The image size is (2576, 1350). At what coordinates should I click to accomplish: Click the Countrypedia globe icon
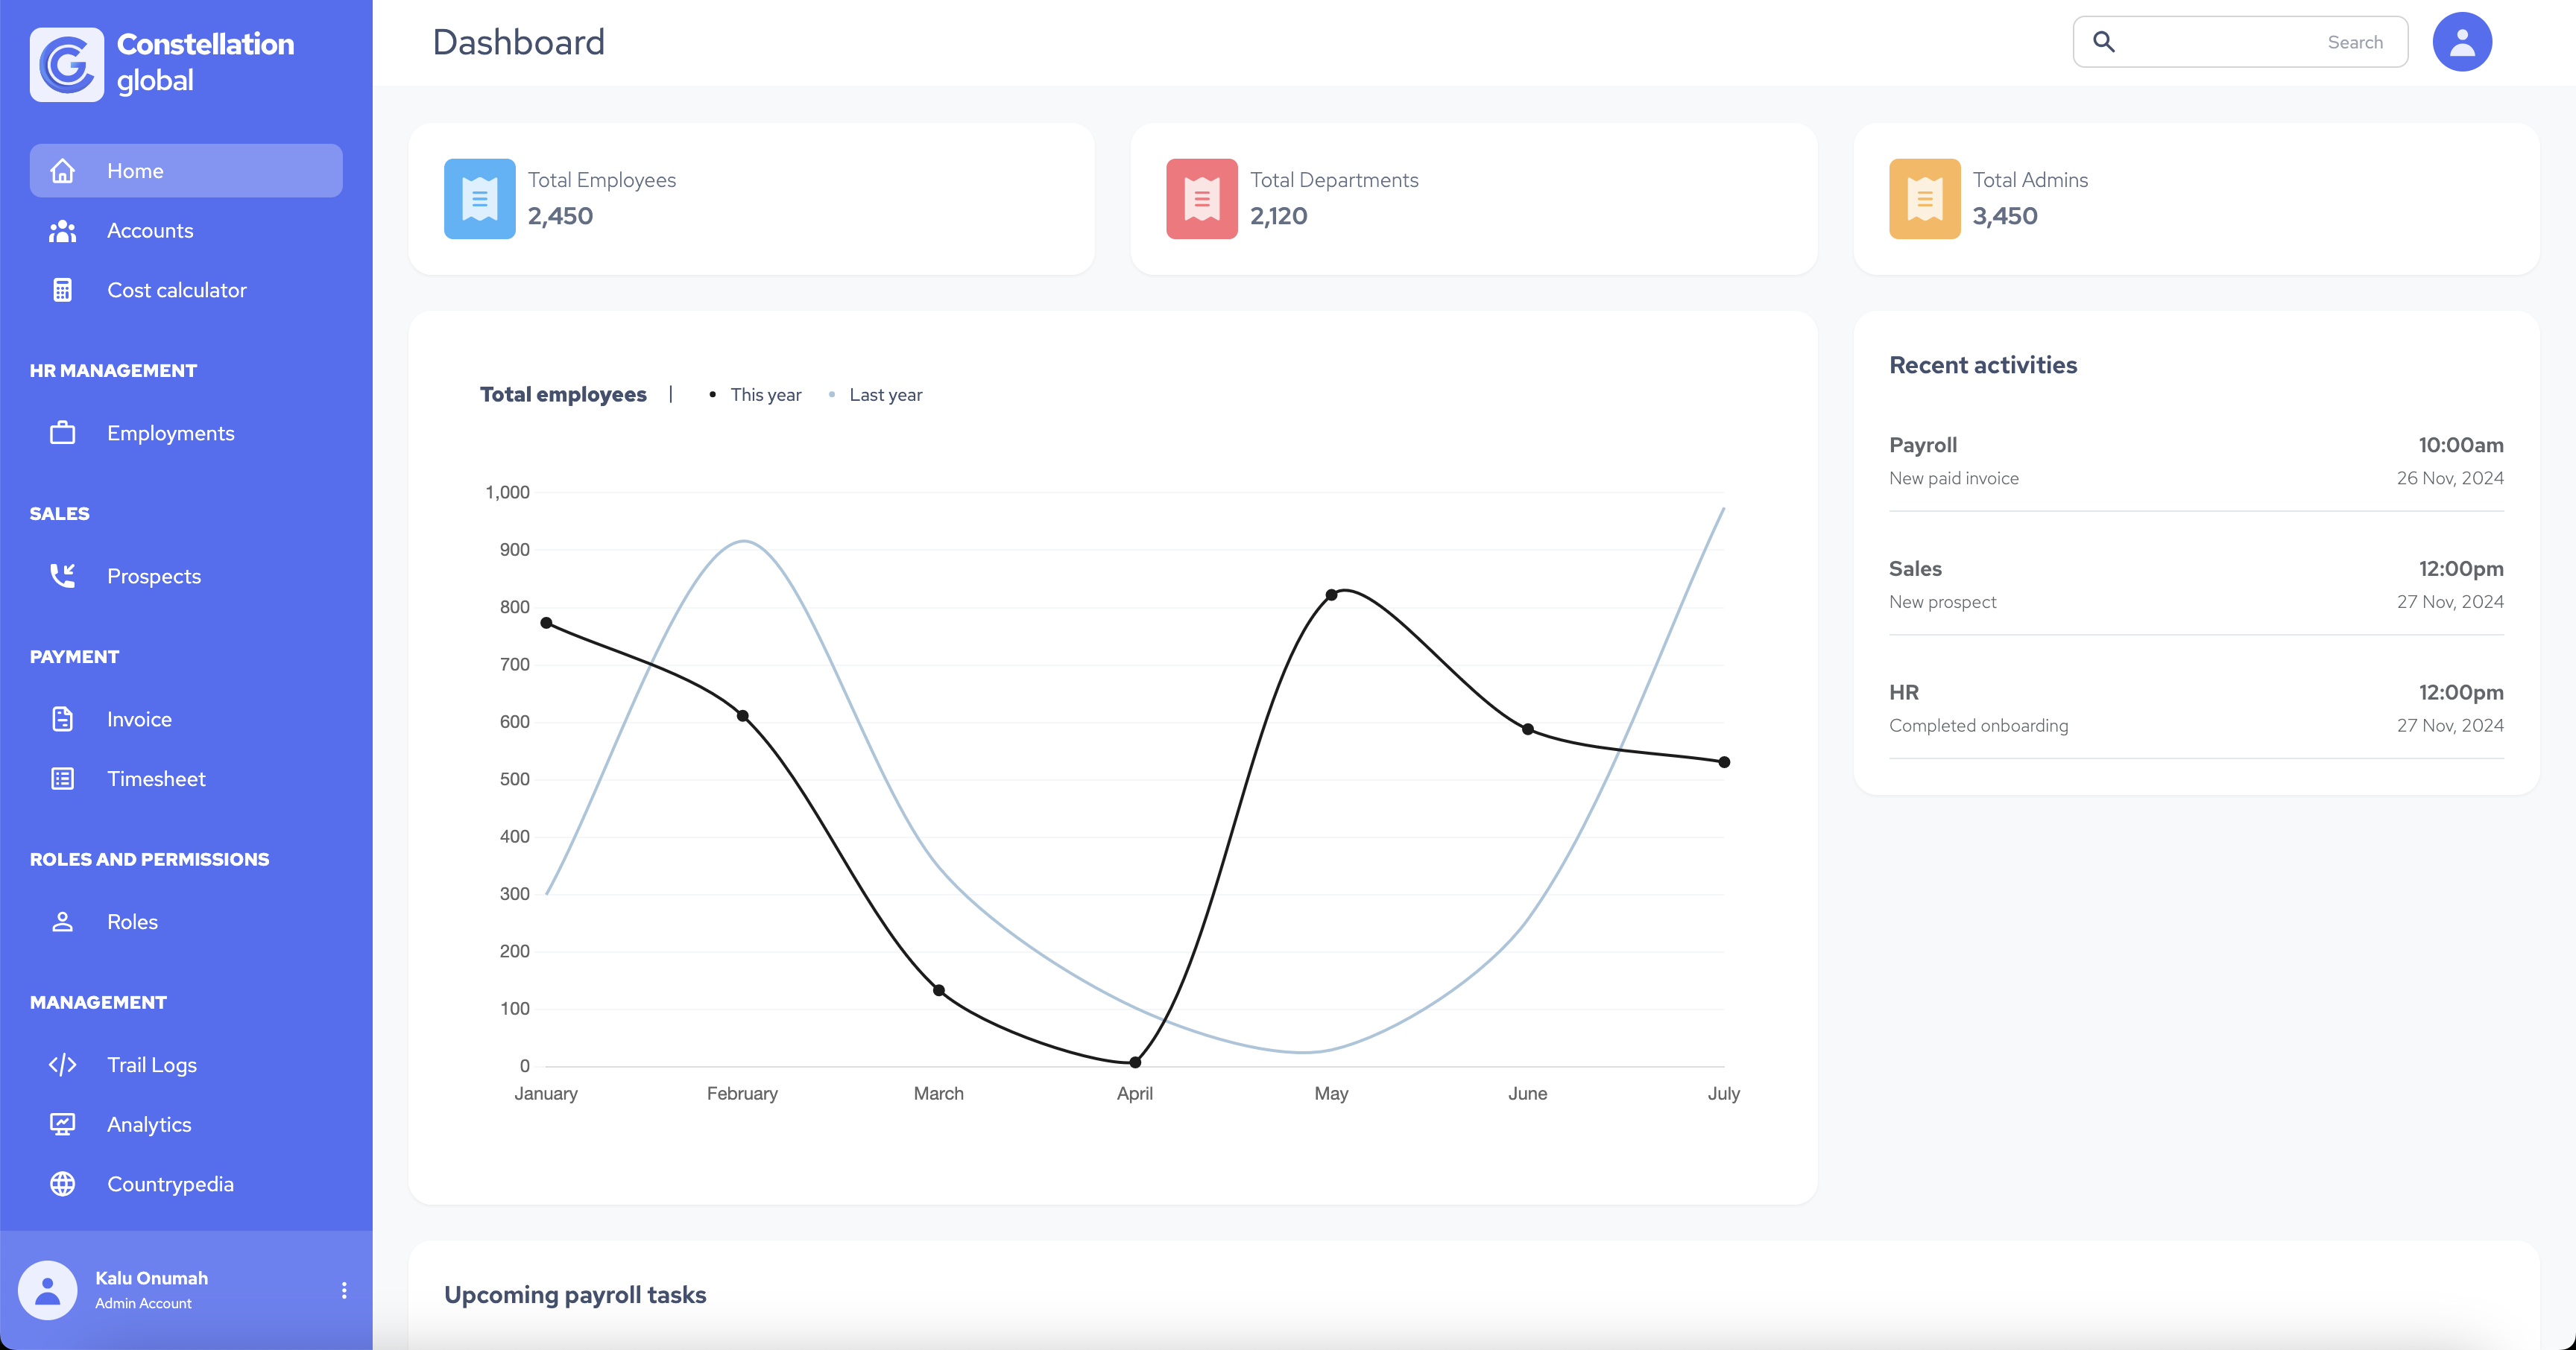tap(62, 1183)
